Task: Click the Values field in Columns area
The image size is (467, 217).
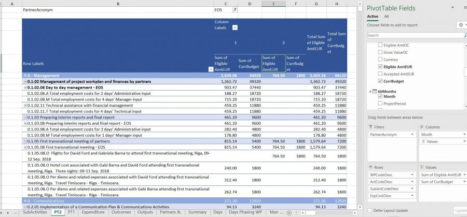Action: pos(443,141)
